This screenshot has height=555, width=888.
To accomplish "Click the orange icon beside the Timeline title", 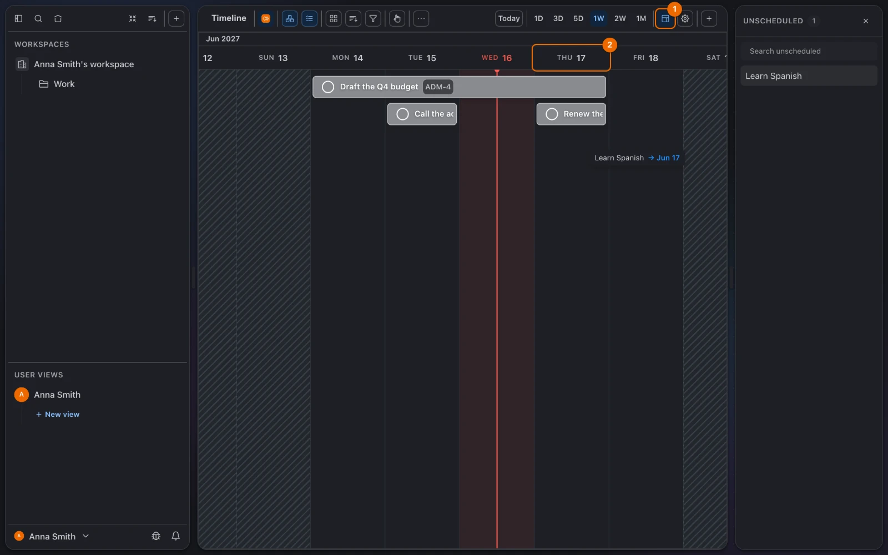I will click(x=266, y=18).
